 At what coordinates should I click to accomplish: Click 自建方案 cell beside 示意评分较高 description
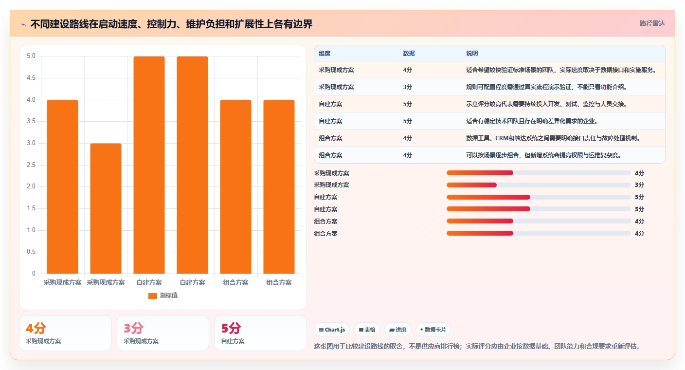330,104
